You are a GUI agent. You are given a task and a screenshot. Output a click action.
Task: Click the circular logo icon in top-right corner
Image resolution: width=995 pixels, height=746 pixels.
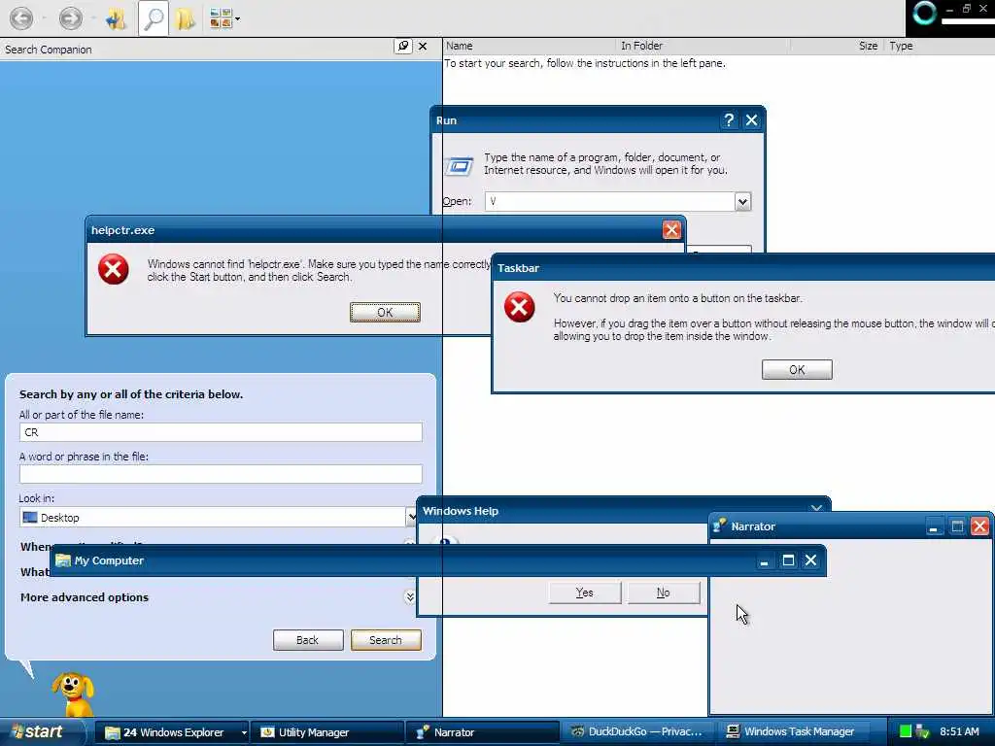click(925, 14)
